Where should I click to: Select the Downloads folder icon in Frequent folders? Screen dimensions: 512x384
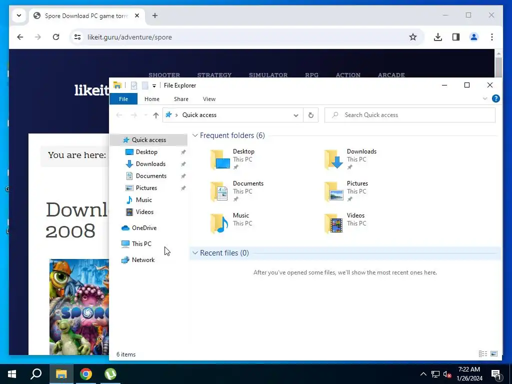pos(333,159)
